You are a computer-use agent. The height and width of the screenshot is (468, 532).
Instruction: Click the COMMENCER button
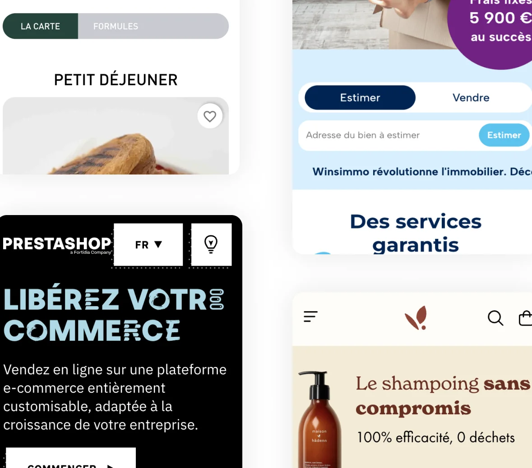[x=70, y=458]
